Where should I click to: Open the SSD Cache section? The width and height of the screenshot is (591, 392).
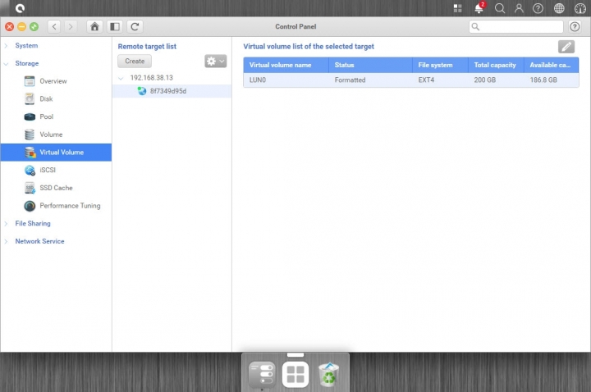[x=56, y=188]
